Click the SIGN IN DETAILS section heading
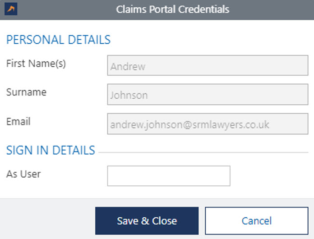 (51, 150)
